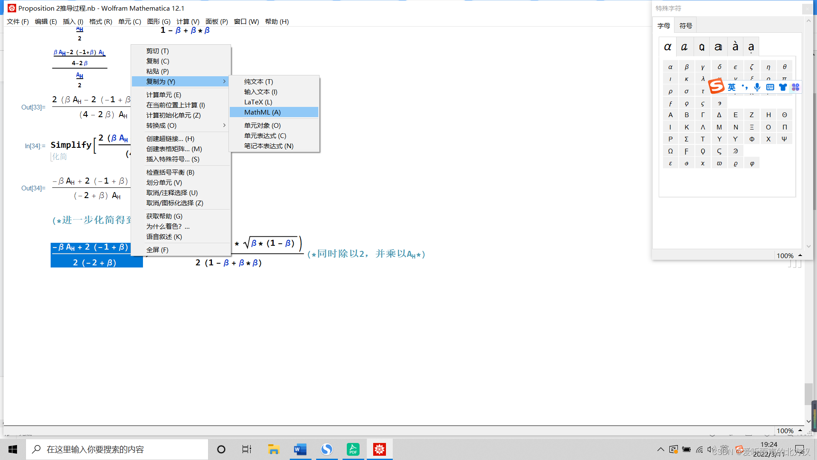Start voice input on the Sogou toolbar
Viewport: 817px width, 460px height.
757,87
